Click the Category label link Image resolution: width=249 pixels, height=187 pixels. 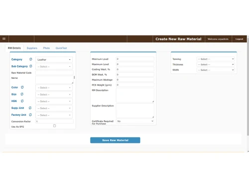17,59
